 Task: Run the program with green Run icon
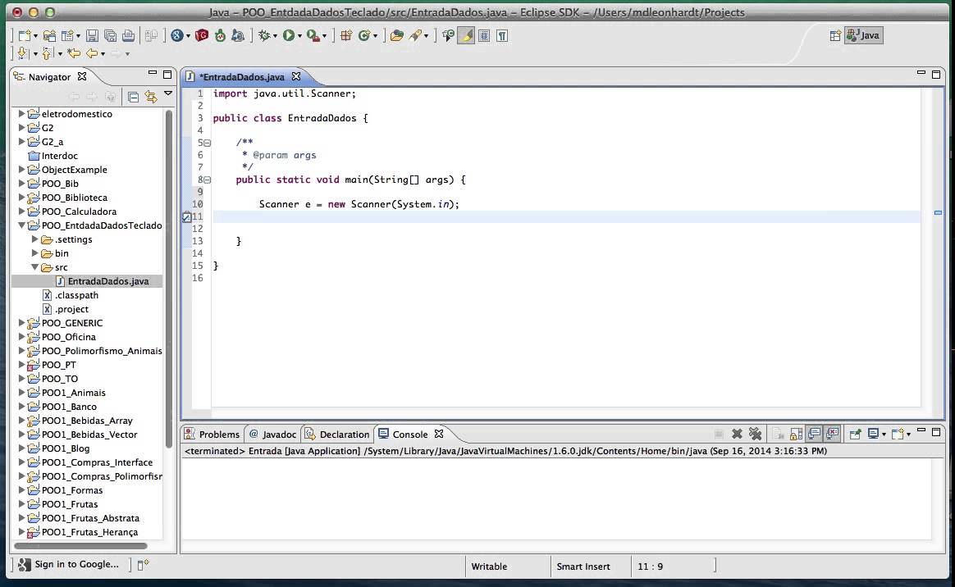289,36
